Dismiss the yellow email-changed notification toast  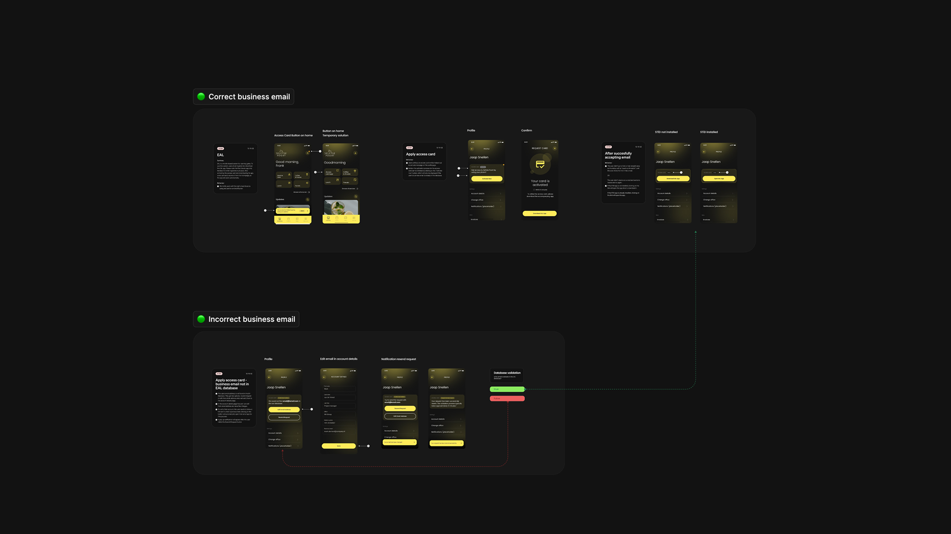[414, 442]
